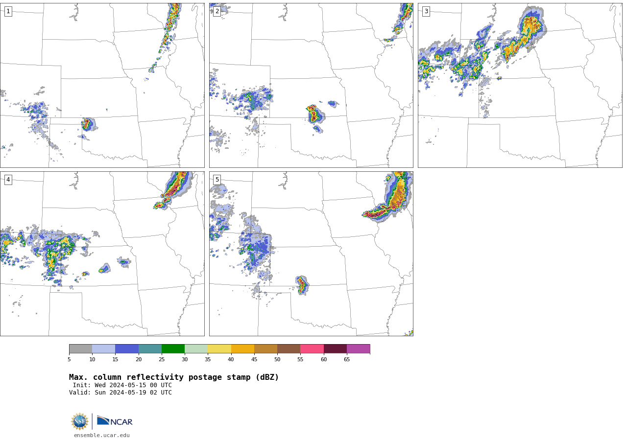This screenshot has width=627, height=441.
Task: Click the tan 45-50 dBZ swatch
Action: (265, 348)
